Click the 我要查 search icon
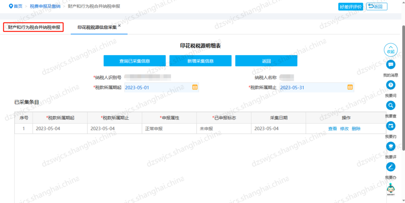 390,105
